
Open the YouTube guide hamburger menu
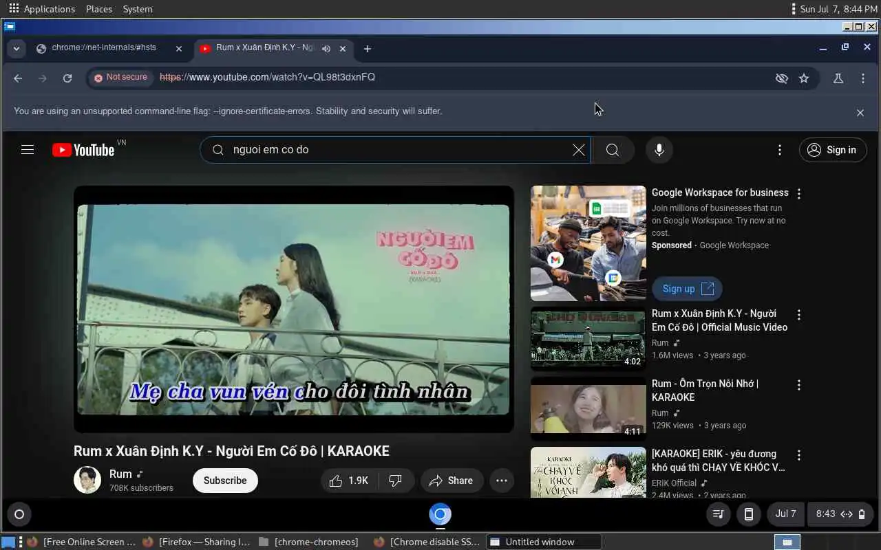click(x=28, y=150)
